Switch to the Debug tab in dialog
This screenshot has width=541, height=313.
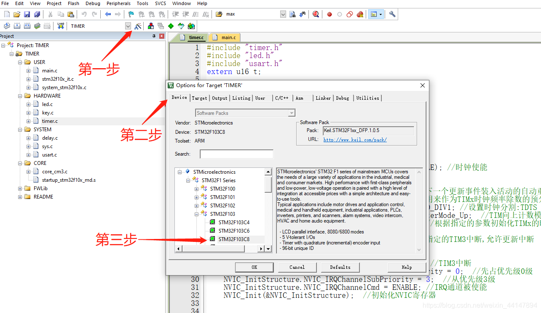pos(343,98)
